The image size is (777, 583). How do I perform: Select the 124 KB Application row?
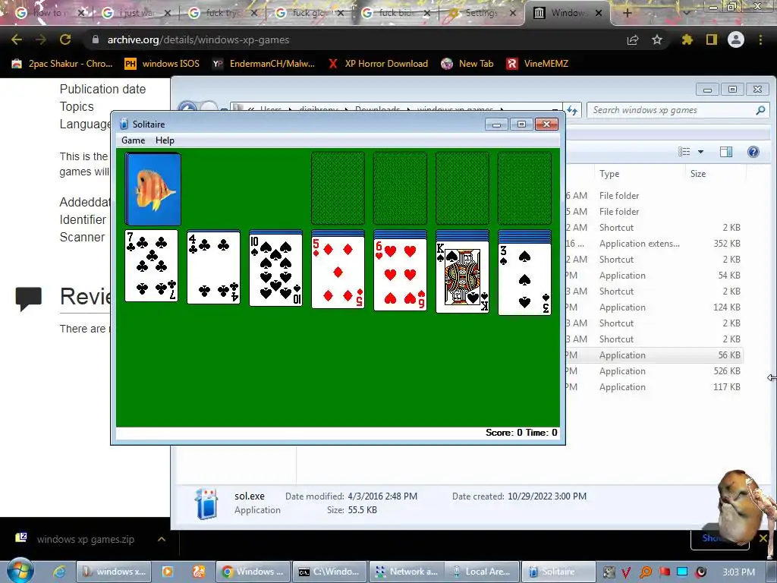click(x=654, y=307)
